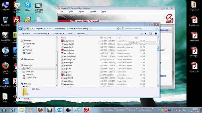This screenshot has width=202, height=113.
Task: Open the Help menu in Avira
Action: [x=104, y=11]
